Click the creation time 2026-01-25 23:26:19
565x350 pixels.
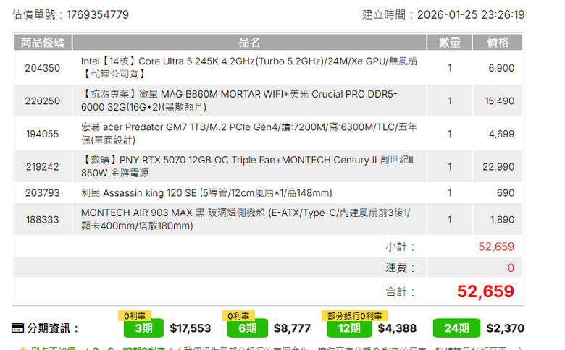tap(471, 14)
